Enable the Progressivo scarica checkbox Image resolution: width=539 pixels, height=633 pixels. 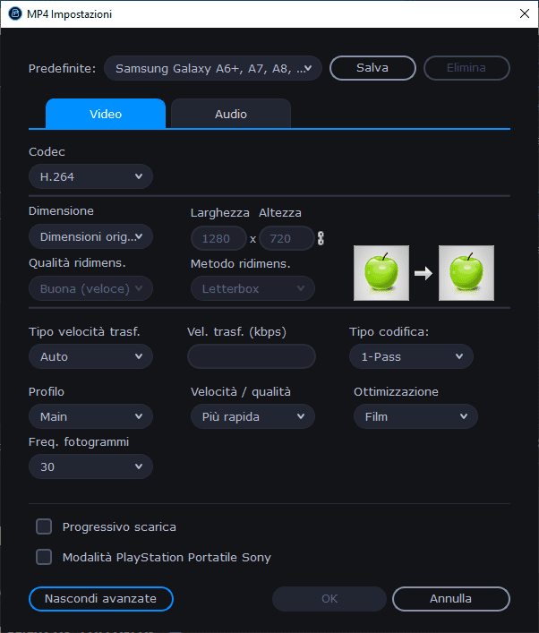pyautogui.click(x=44, y=526)
